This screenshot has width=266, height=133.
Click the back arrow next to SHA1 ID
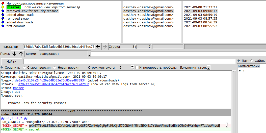point(98,47)
